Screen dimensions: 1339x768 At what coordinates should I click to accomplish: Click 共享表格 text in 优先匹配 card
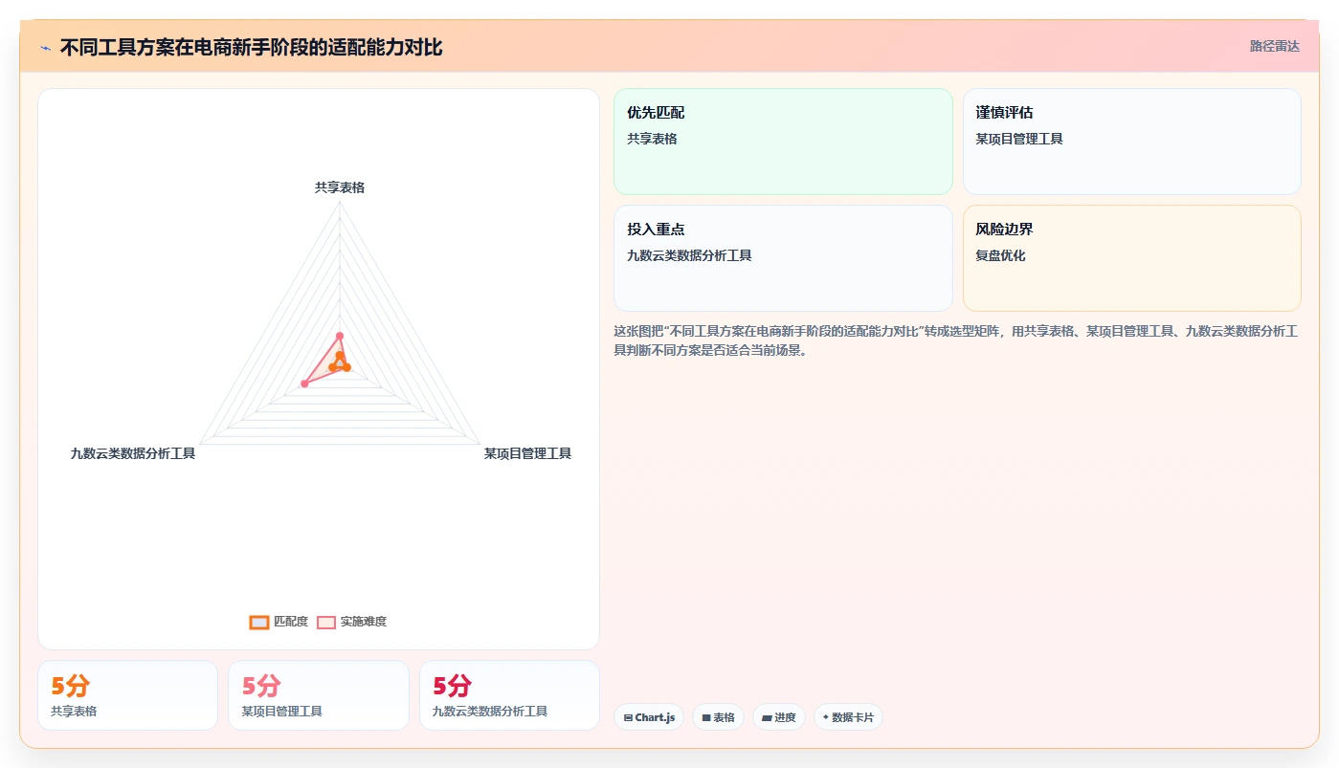tap(652, 139)
